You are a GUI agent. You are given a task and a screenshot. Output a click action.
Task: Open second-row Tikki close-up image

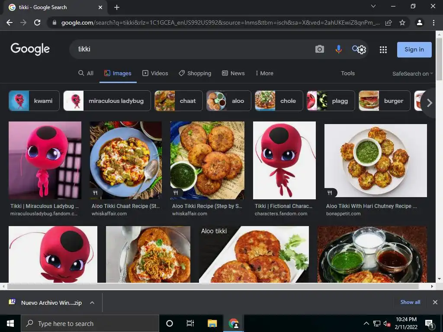click(x=53, y=254)
